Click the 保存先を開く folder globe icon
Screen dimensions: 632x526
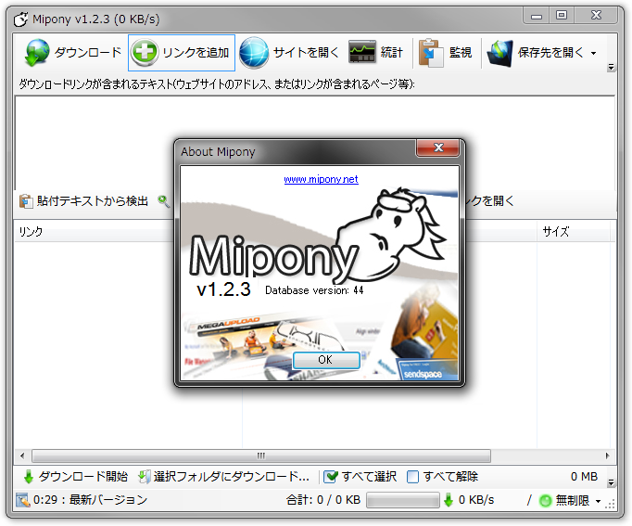[x=500, y=53]
